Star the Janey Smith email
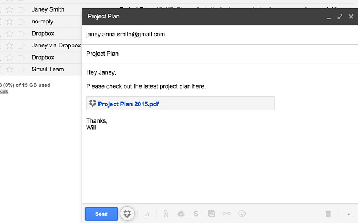 (10, 9)
